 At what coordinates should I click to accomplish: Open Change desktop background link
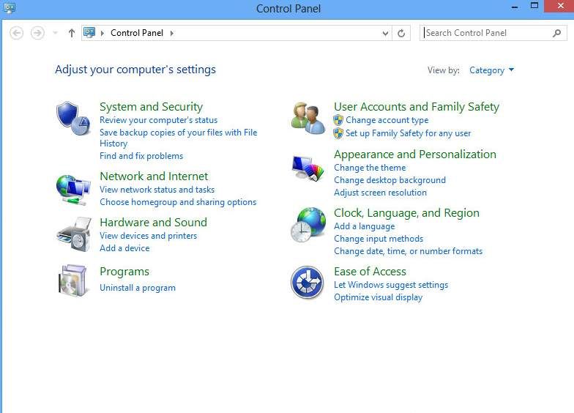point(389,180)
